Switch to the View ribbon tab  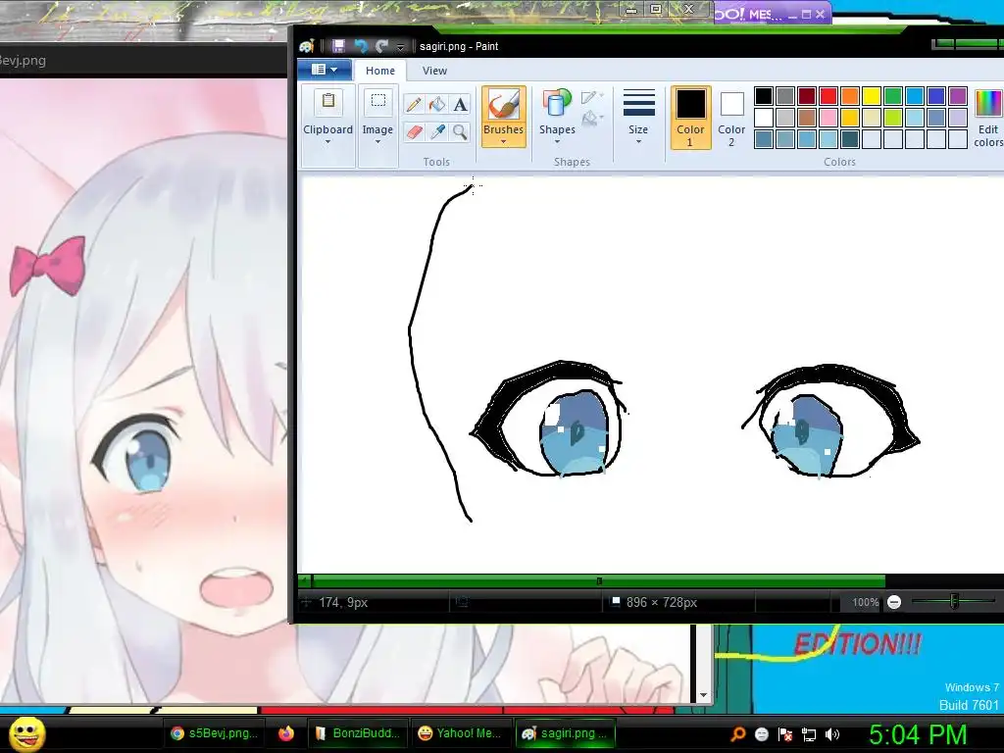[x=434, y=71]
